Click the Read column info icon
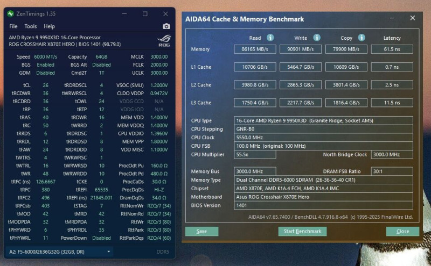The width and height of the screenshot is (431, 266). 270,38
